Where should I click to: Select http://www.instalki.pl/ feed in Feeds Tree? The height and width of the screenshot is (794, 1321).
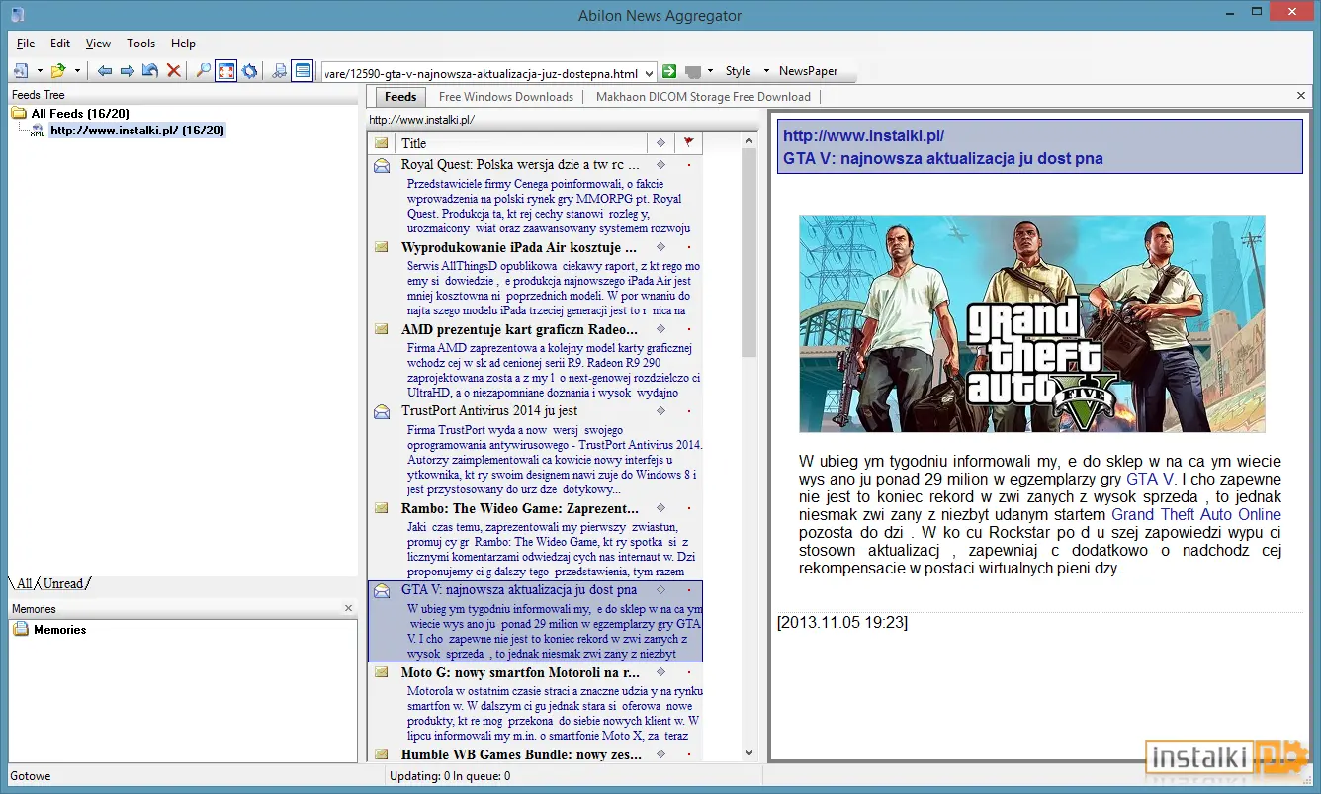[137, 131]
